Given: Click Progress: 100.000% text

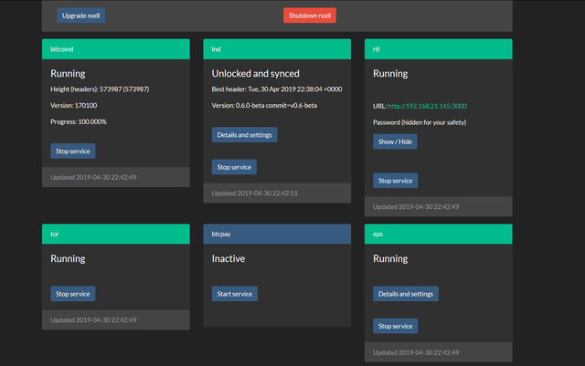Looking at the screenshot, I should point(79,121).
